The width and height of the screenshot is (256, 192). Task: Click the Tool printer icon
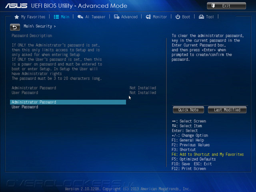(201, 17)
